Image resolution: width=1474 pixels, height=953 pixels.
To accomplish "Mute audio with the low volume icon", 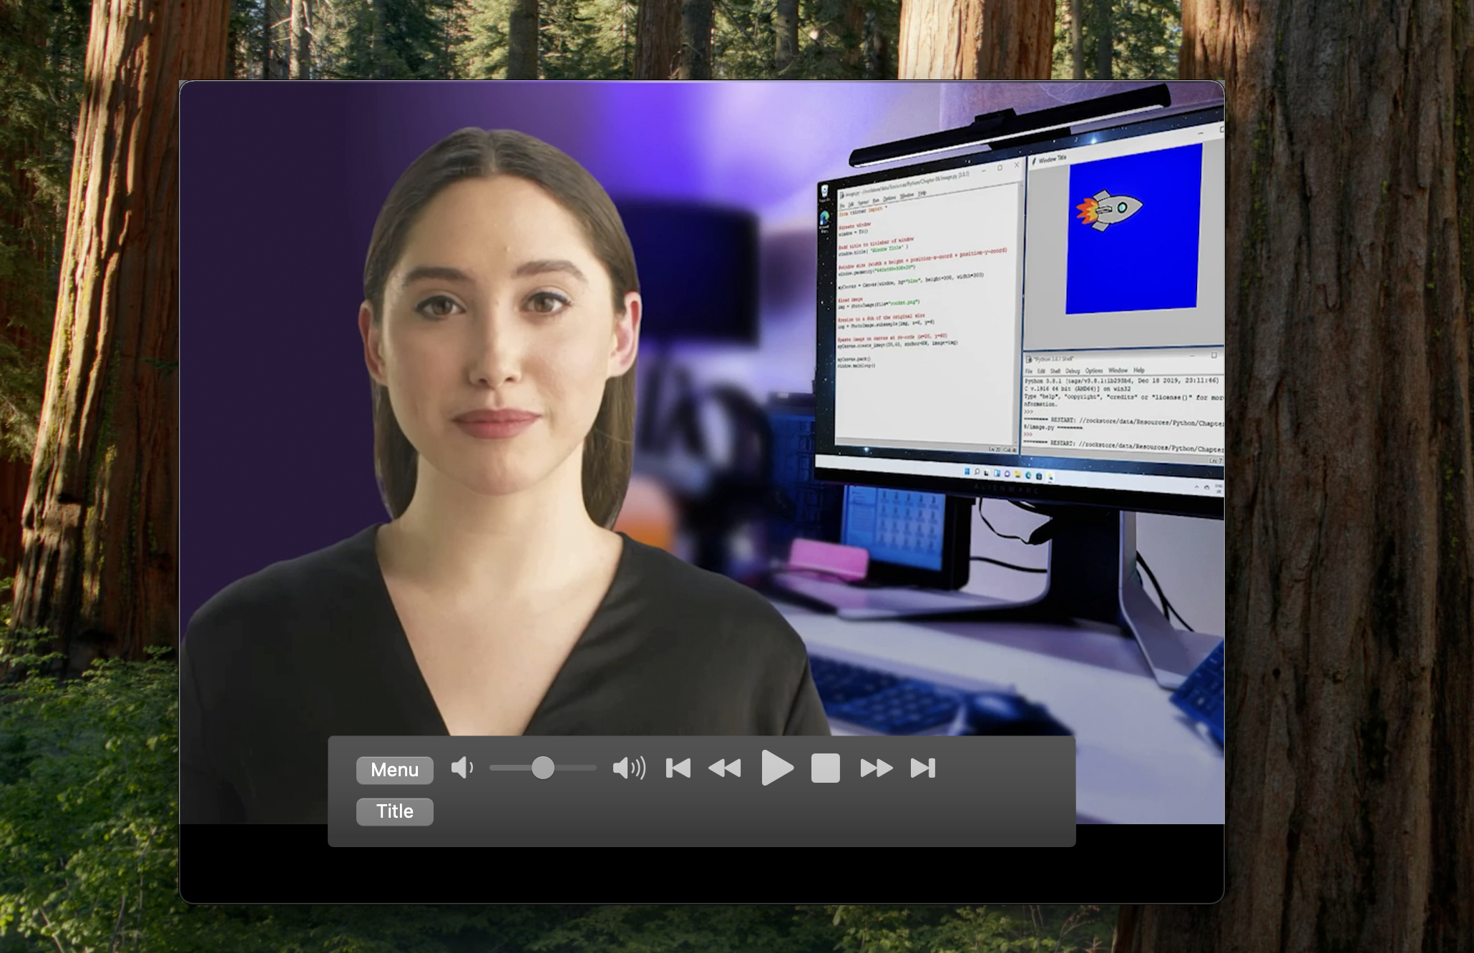I will 462,768.
